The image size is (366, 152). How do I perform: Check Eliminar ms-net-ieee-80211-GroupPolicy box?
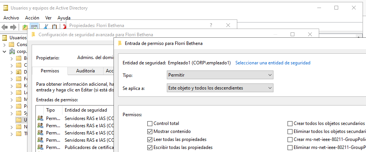click(x=290, y=147)
